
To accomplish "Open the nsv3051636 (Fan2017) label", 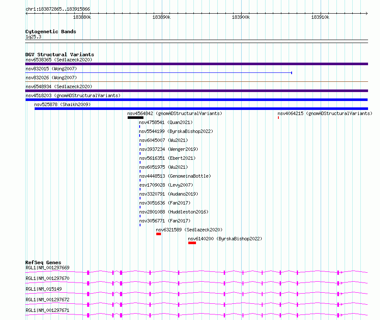I will pos(165,203).
